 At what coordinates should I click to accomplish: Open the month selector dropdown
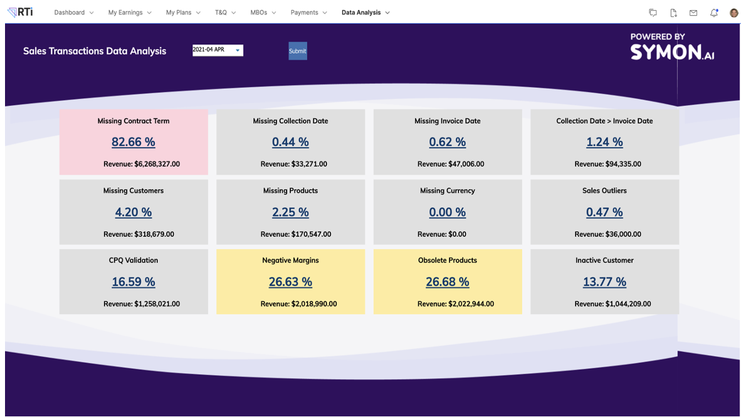[218, 49]
